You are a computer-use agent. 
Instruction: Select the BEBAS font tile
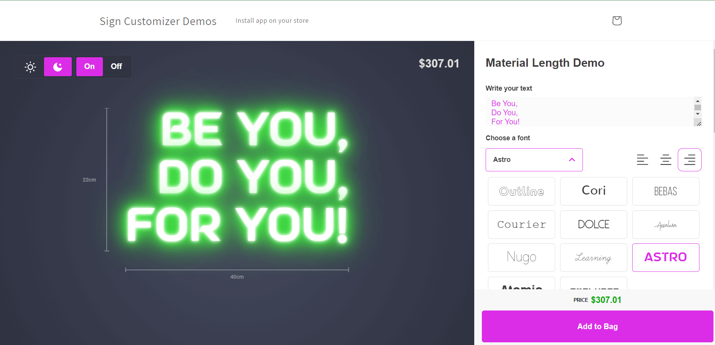[x=665, y=191]
